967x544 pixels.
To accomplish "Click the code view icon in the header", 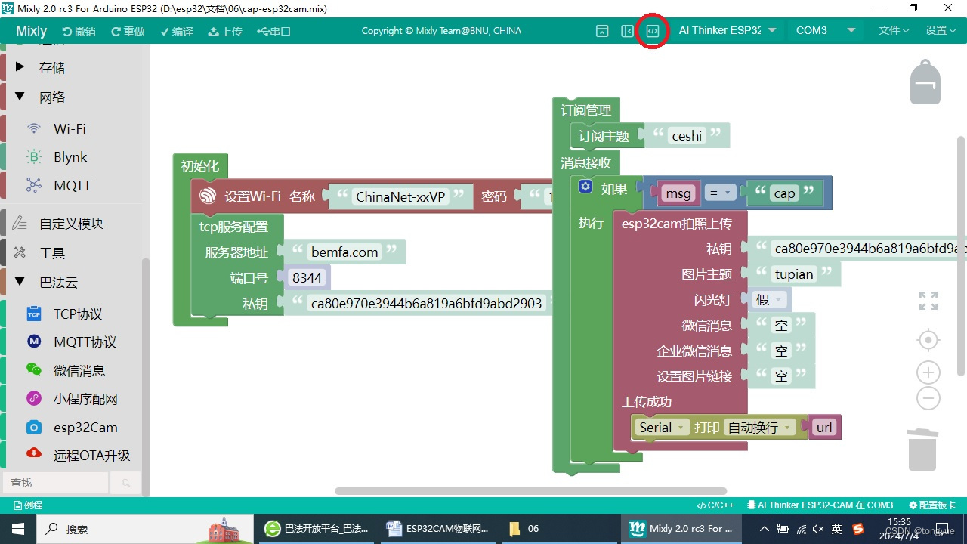I will (x=653, y=31).
